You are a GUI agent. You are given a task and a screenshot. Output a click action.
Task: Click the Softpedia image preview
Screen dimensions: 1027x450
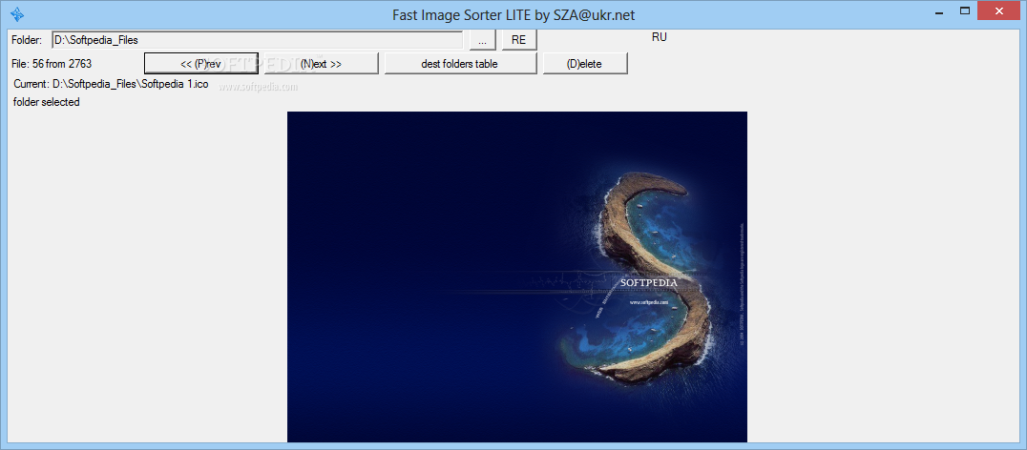[x=516, y=276]
